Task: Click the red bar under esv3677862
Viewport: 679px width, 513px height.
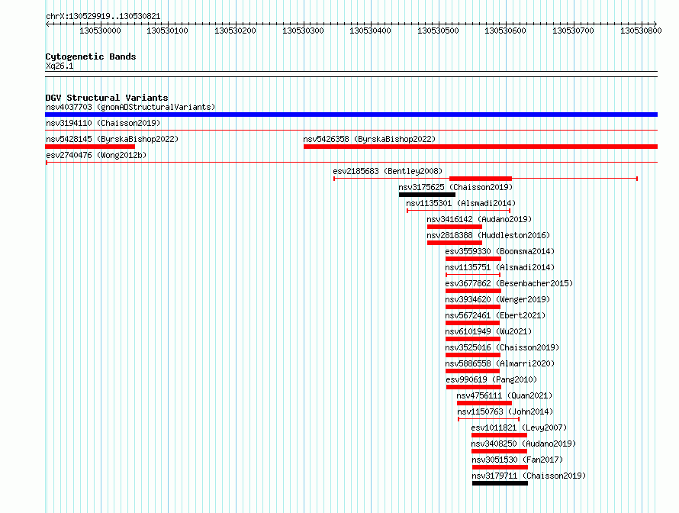Action: (x=473, y=291)
